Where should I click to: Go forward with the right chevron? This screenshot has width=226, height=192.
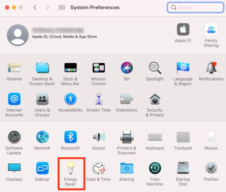(47, 7)
